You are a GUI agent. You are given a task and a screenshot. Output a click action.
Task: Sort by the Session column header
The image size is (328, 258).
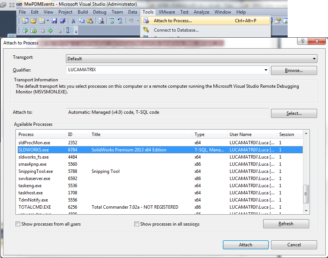point(290,134)
